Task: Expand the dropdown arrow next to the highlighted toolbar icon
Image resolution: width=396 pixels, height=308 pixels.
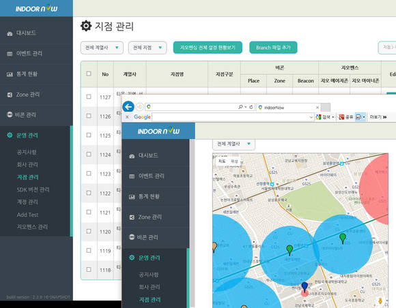Action: point(364,117)
